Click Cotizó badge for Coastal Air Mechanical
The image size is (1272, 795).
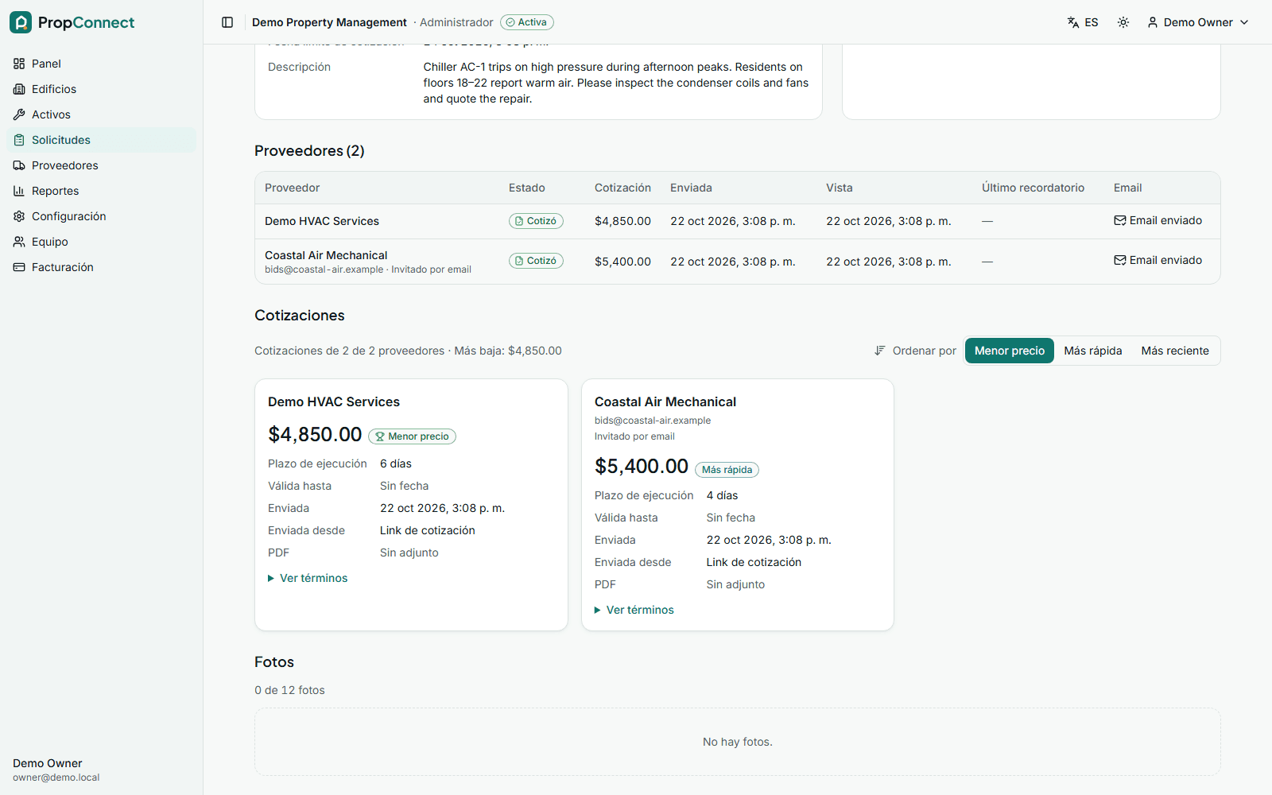coord(536,261)
